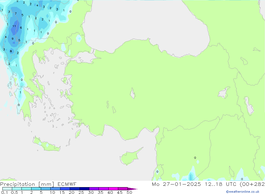Choose the 2–5 mm legend color swatch

coord(36,189)
